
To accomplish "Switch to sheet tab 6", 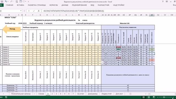I will tap(69, 94).
